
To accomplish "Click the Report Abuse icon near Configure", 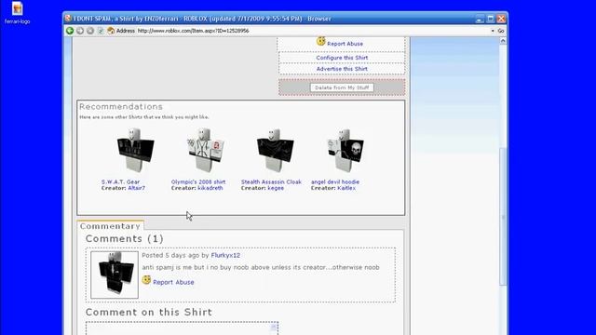I will 321,41.
